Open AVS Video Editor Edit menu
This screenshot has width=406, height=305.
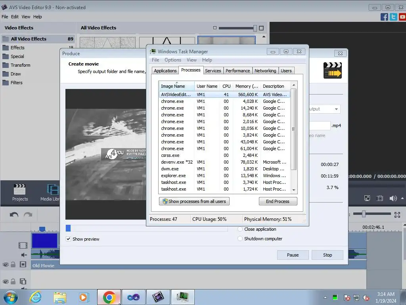(x=15, y=17)
